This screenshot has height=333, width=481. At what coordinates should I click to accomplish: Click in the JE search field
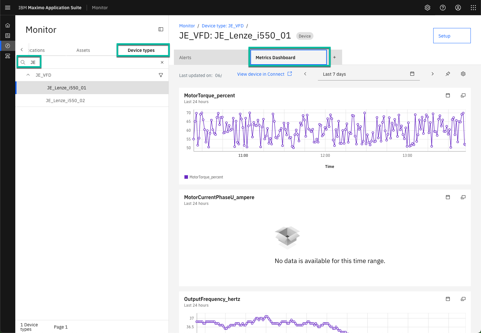pos(92,62)
